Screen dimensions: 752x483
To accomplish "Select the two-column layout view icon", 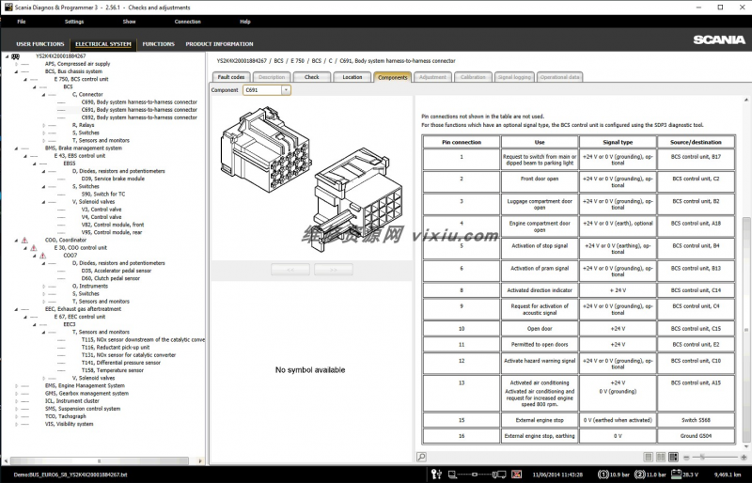I will click(x=661, y=457).
